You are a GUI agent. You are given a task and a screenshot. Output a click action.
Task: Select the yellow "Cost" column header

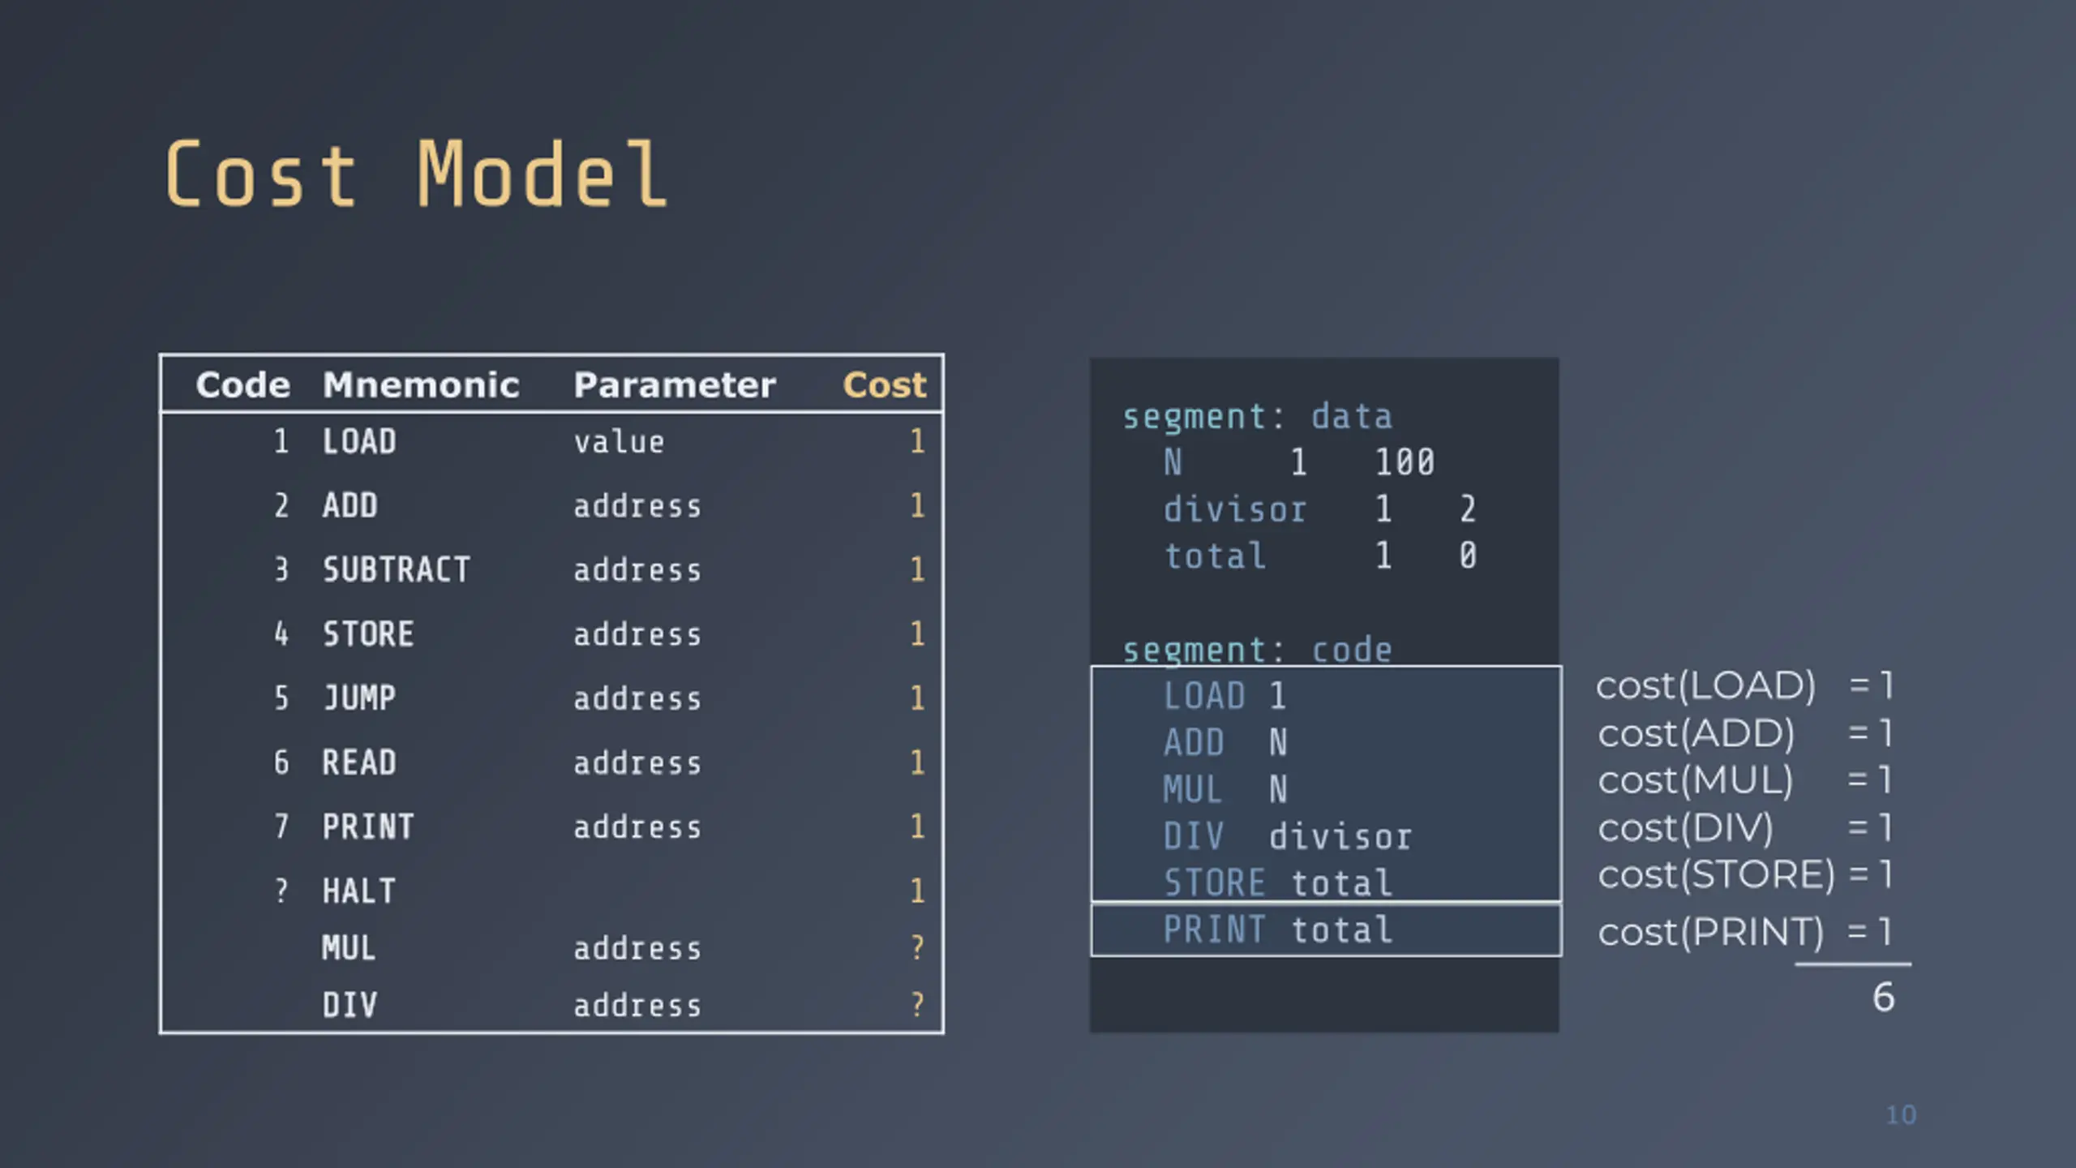(x=884, y=384)
